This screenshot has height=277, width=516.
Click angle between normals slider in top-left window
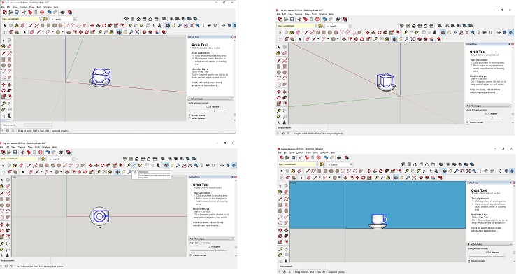pyautogui.click(x=207, y=111)
